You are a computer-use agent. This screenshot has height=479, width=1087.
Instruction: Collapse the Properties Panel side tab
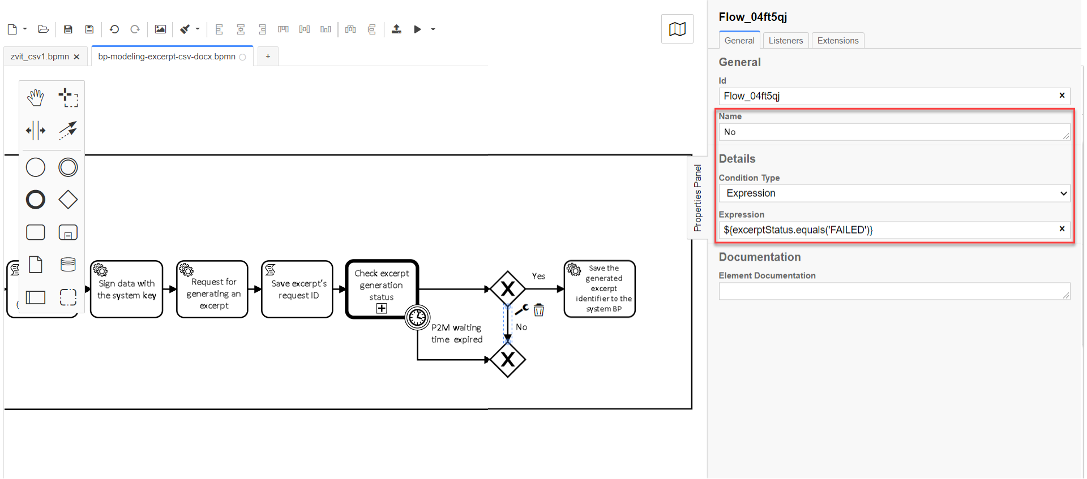697,197
